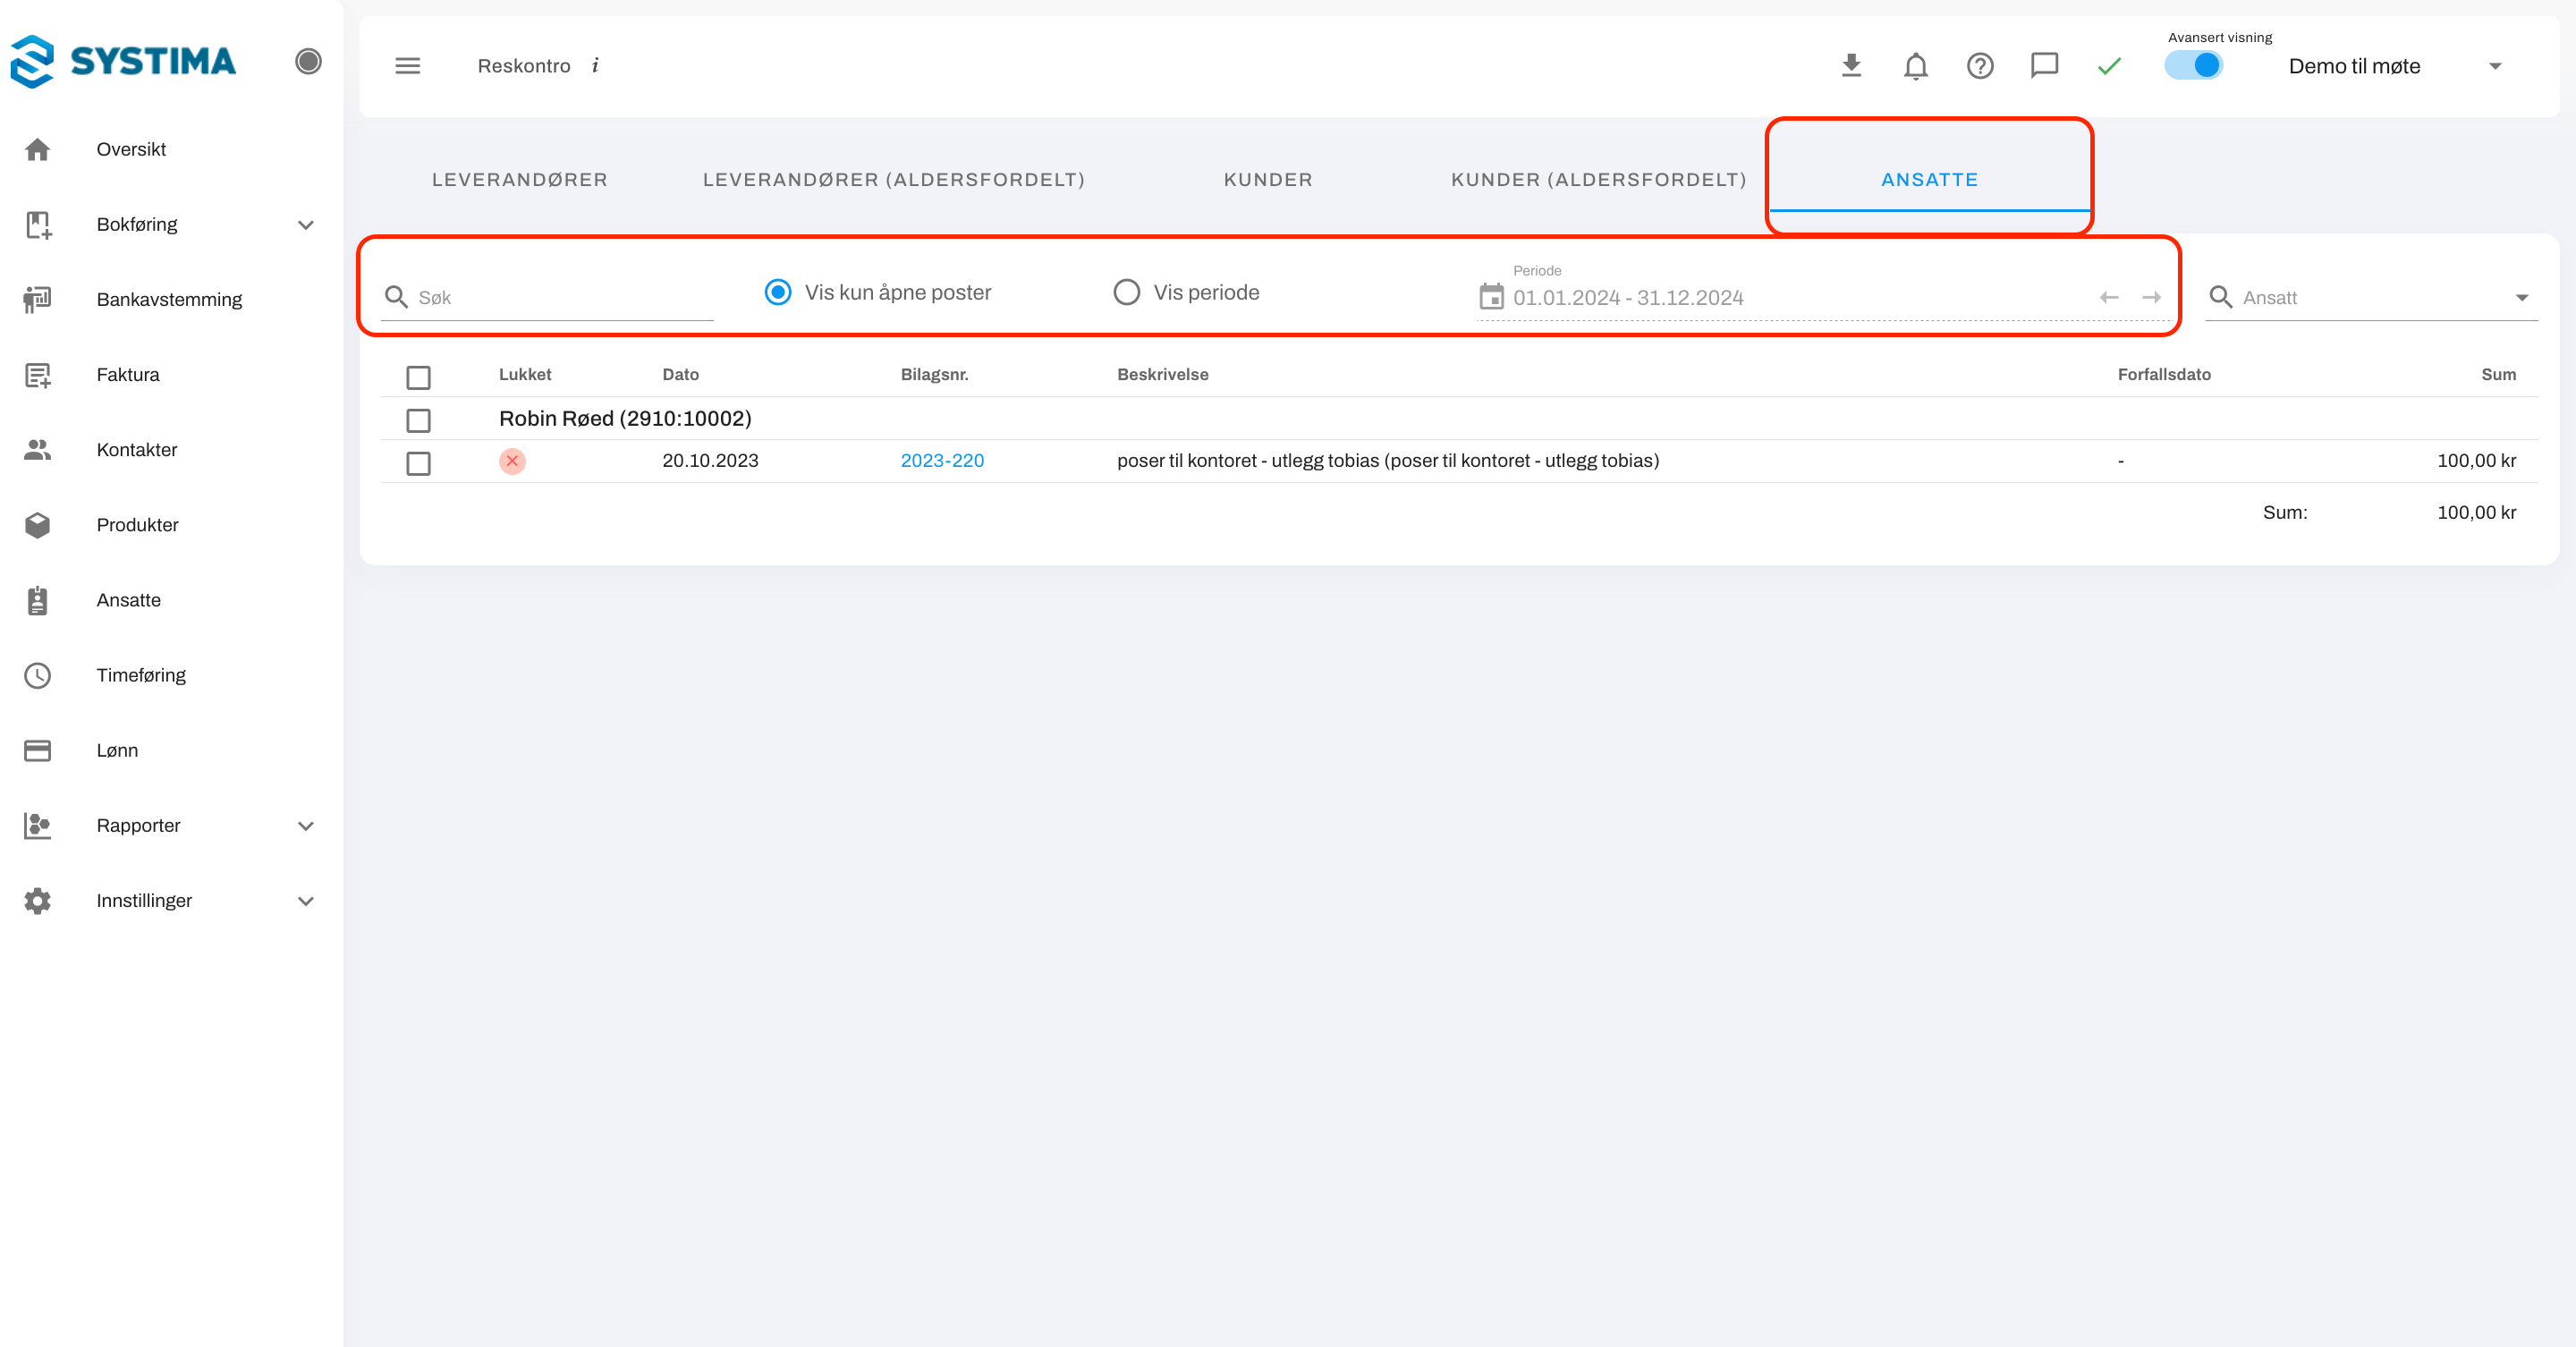Image resolution: width=2576 pixels, height=1347 pixels.
Task: Toggle the hamburger menu icon
Action: click(x=407, y=66)
